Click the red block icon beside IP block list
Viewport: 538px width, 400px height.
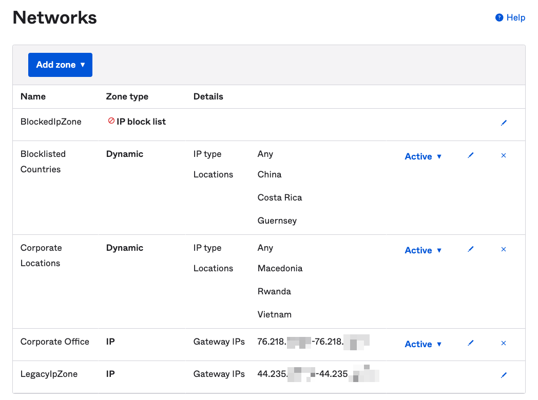click(x=111, y=121)
